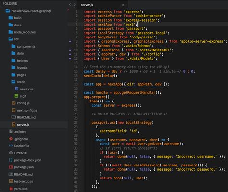Click the BEGIN PASSPORT.JS AUTHENTICATION comment
Viewport: 228px width, 192px height.
(129, 114)
